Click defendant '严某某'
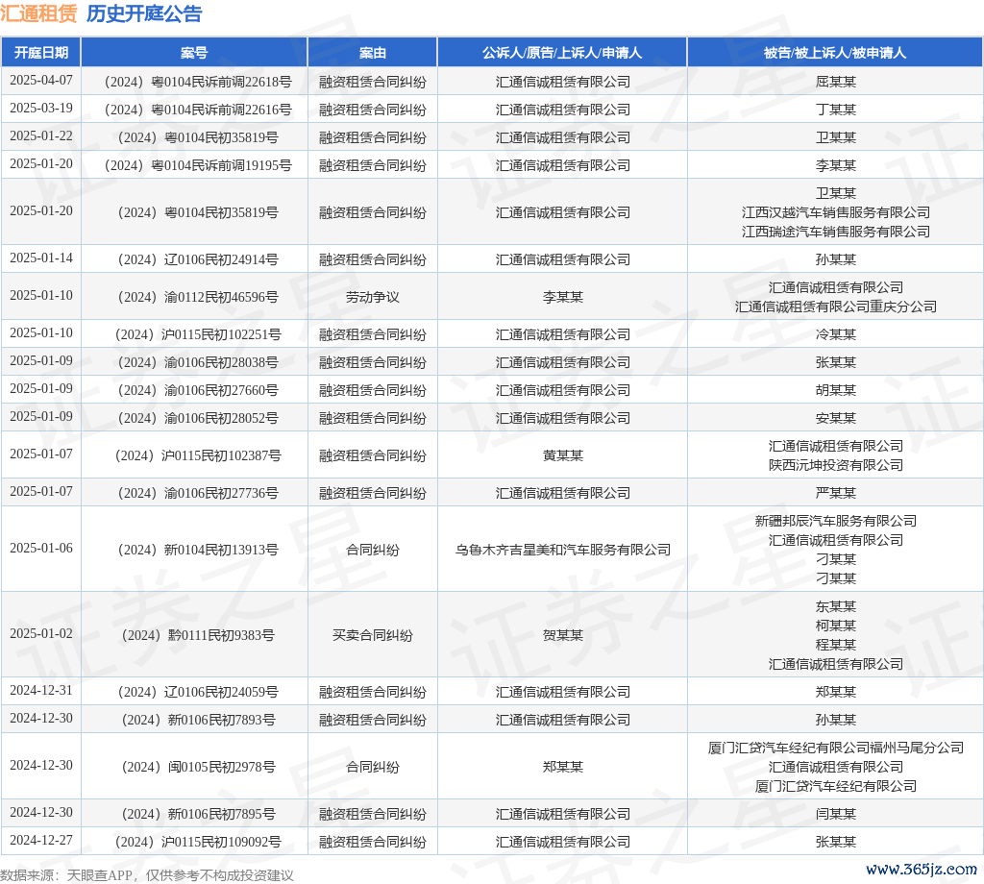The image size is (984, 884). (x=836, y=493)
